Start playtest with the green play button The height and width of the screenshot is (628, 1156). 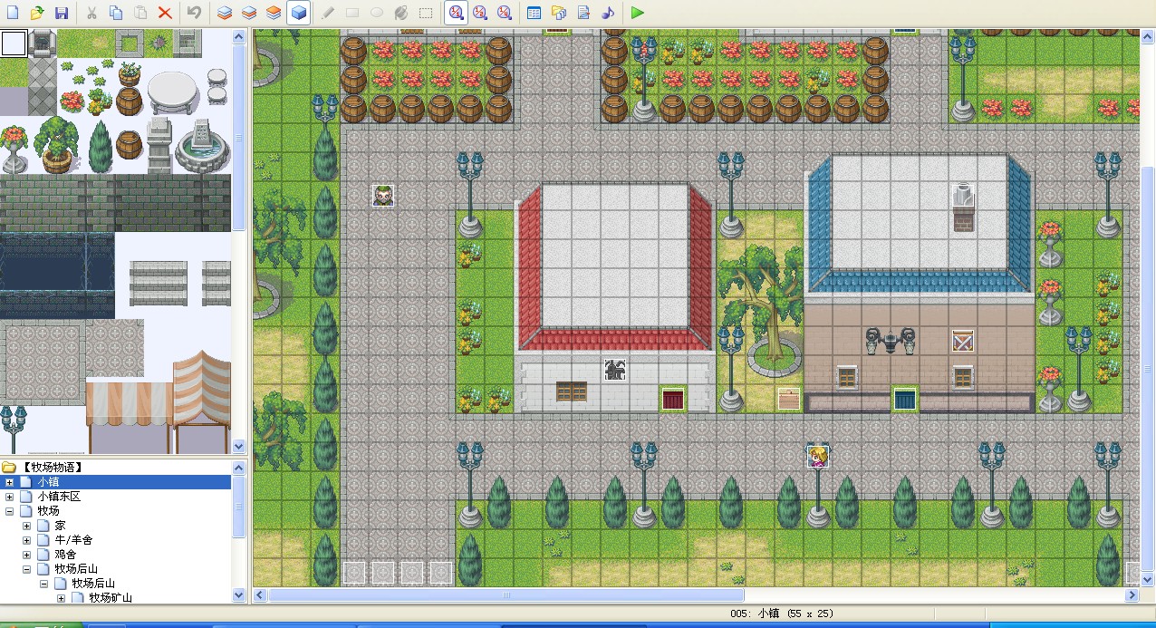[638, 13]
